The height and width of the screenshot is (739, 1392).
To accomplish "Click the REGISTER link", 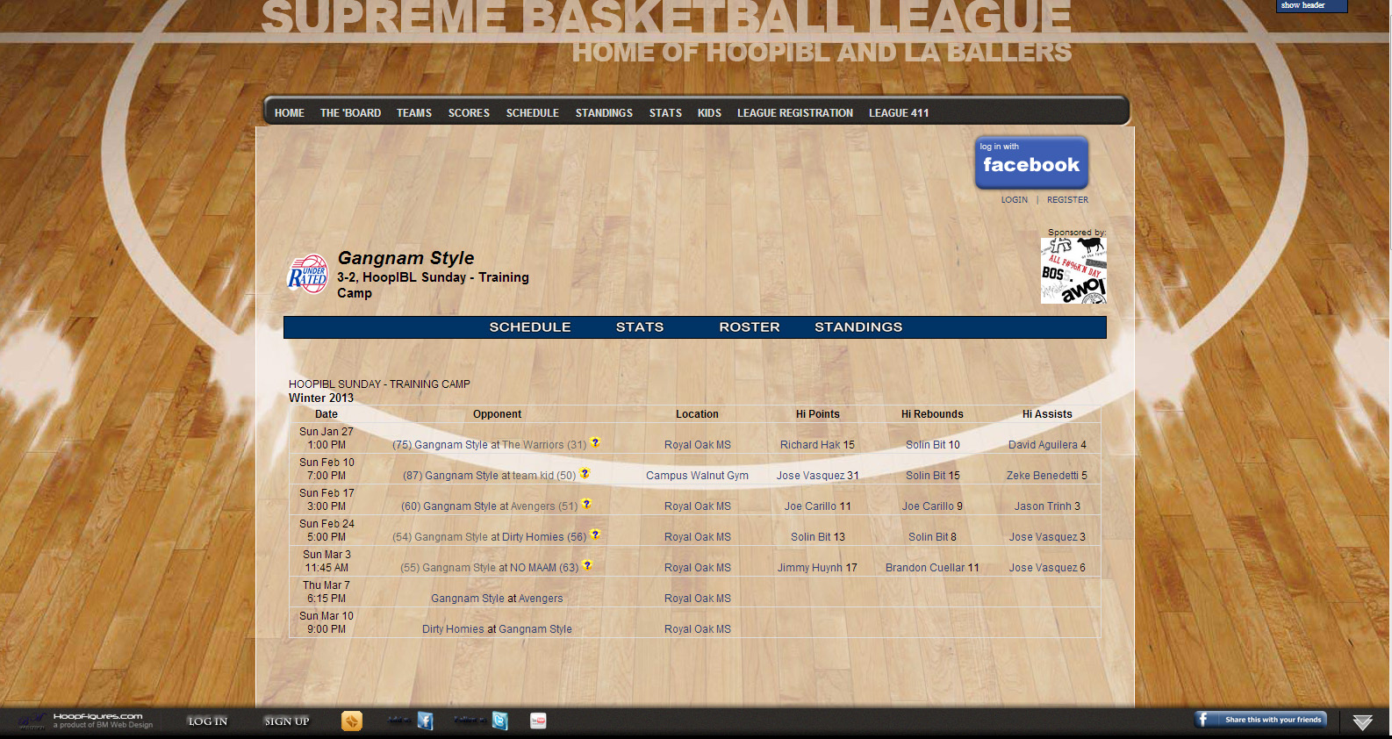I will 1066,200.
